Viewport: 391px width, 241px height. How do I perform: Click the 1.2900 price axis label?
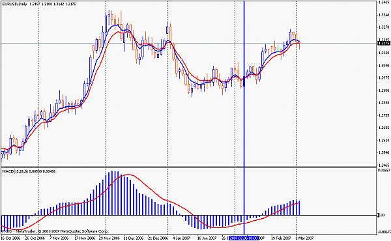384,91
